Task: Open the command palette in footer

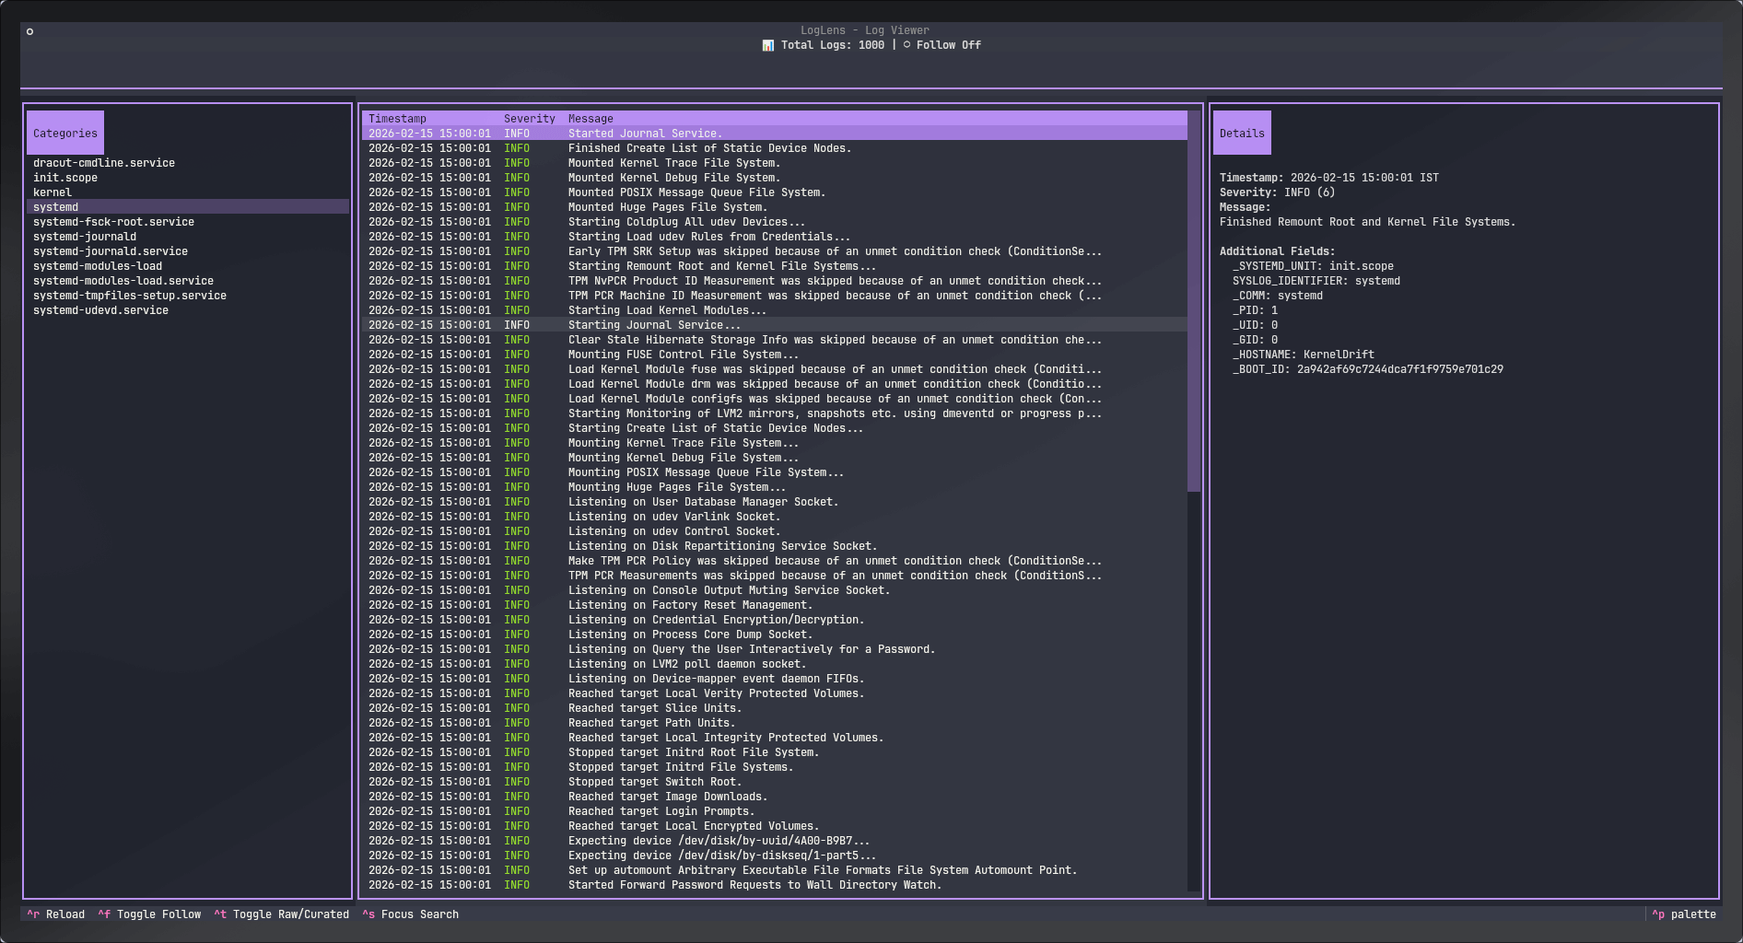Action: (1684, 914)
